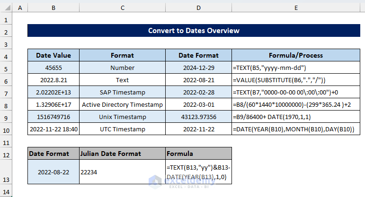The width and height of the screenshot is (365, 197).
Task: Click the 'Julian Date Format' header cell
Action: (123, 154)
